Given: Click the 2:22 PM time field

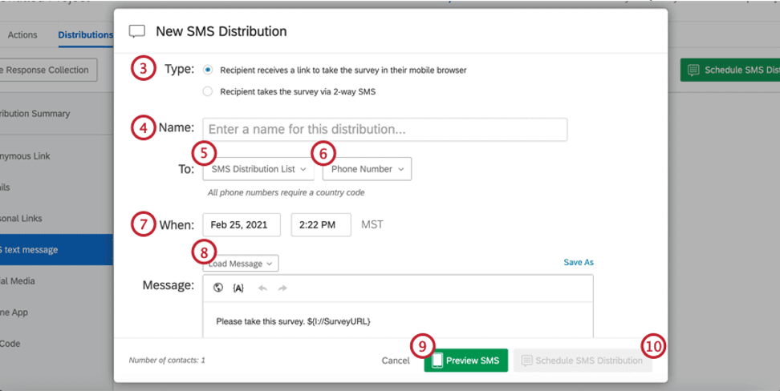Looking at the screenshot, I should click(320, 225).
